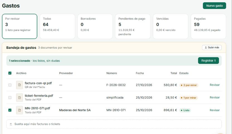This screenshot has width=232, height=134.
Task: Click the total 28,50 €
Action: 171,97
